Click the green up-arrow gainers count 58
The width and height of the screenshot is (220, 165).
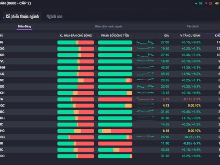coord(198,3)
